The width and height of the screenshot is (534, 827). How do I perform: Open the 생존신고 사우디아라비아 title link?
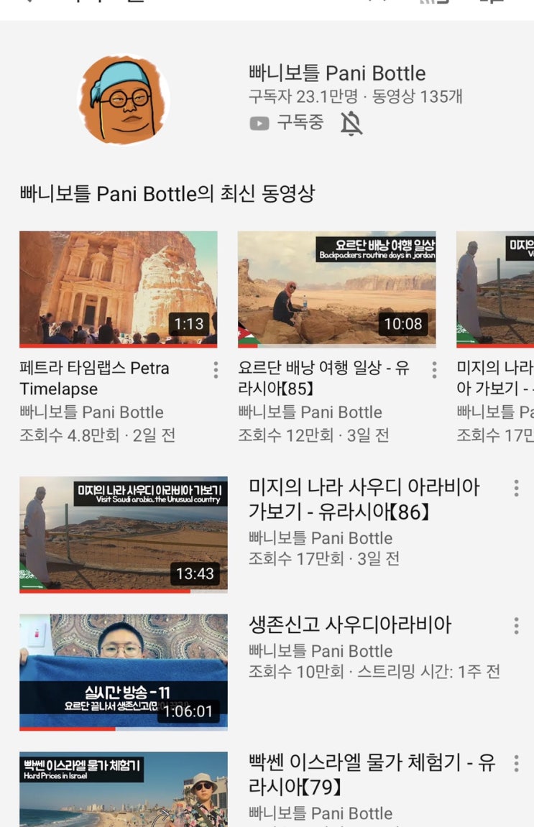coord(350,624)
